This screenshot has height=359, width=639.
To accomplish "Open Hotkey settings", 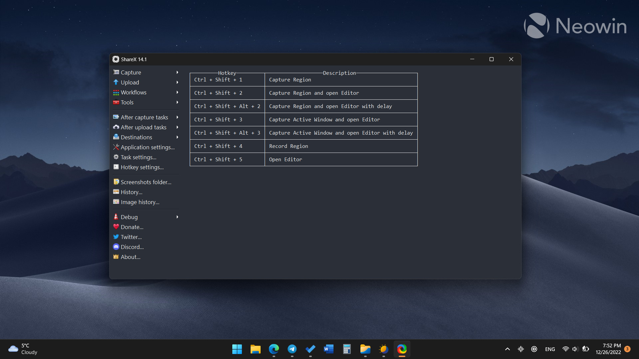I will 146,167.
